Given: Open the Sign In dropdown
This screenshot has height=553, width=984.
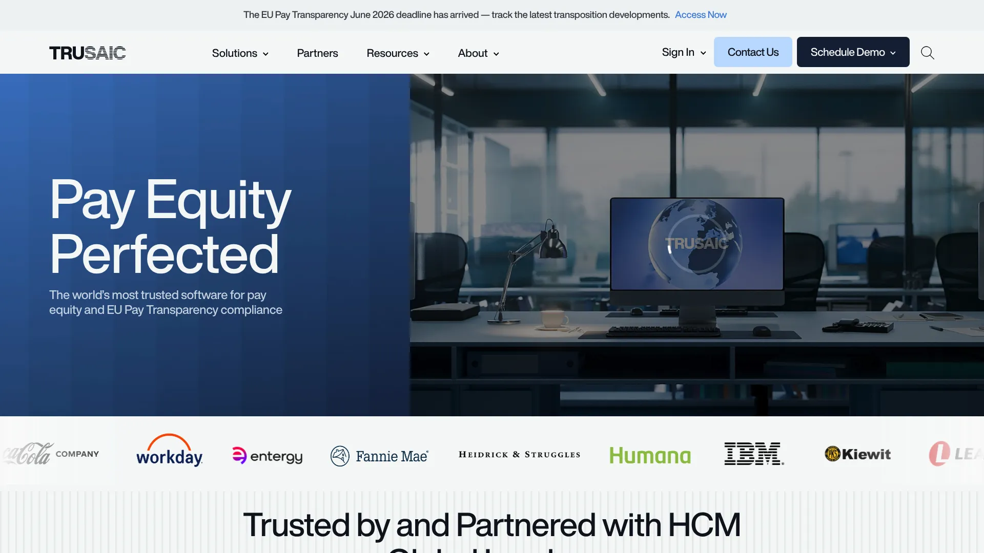Looking at the screenshot, I should (x=684, y=52).
